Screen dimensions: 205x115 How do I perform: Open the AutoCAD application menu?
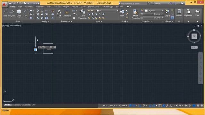4,4
